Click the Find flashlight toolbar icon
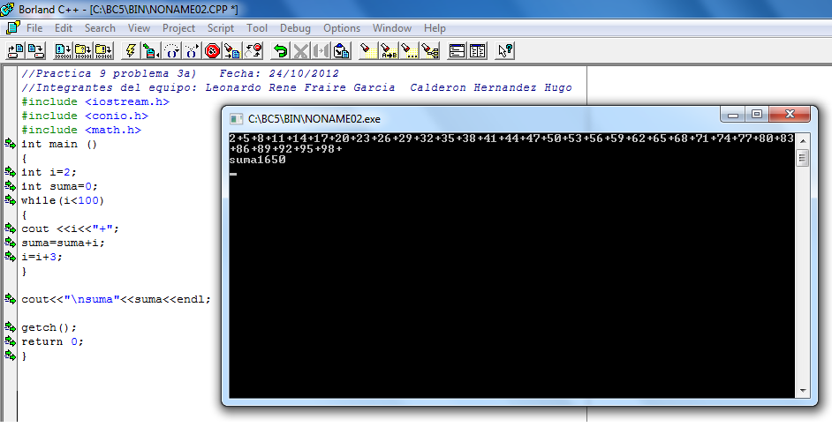This screenshot has height=427, width=832. pos(369,51)
